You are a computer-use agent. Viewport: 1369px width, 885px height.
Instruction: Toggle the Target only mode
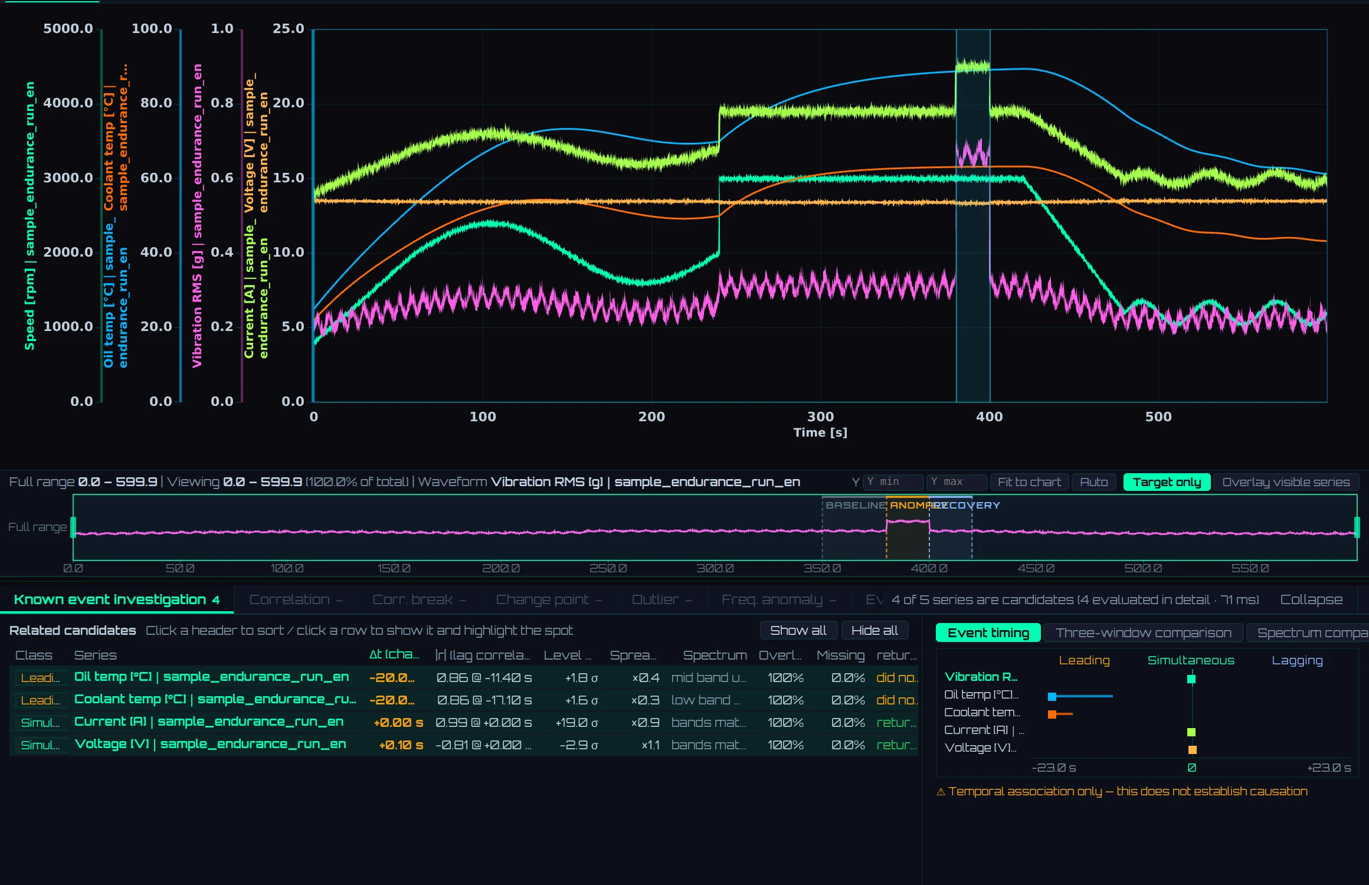click(x=1167, y=482)
